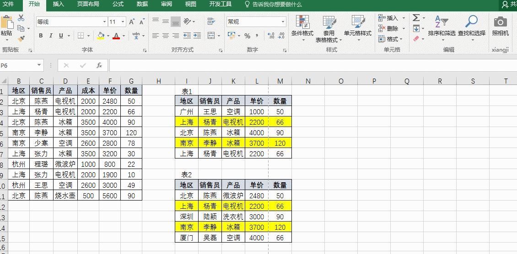This screenshot has width=517, height=254.
Task: Click the Paste clipboard icon
Action: coord(6,22)
